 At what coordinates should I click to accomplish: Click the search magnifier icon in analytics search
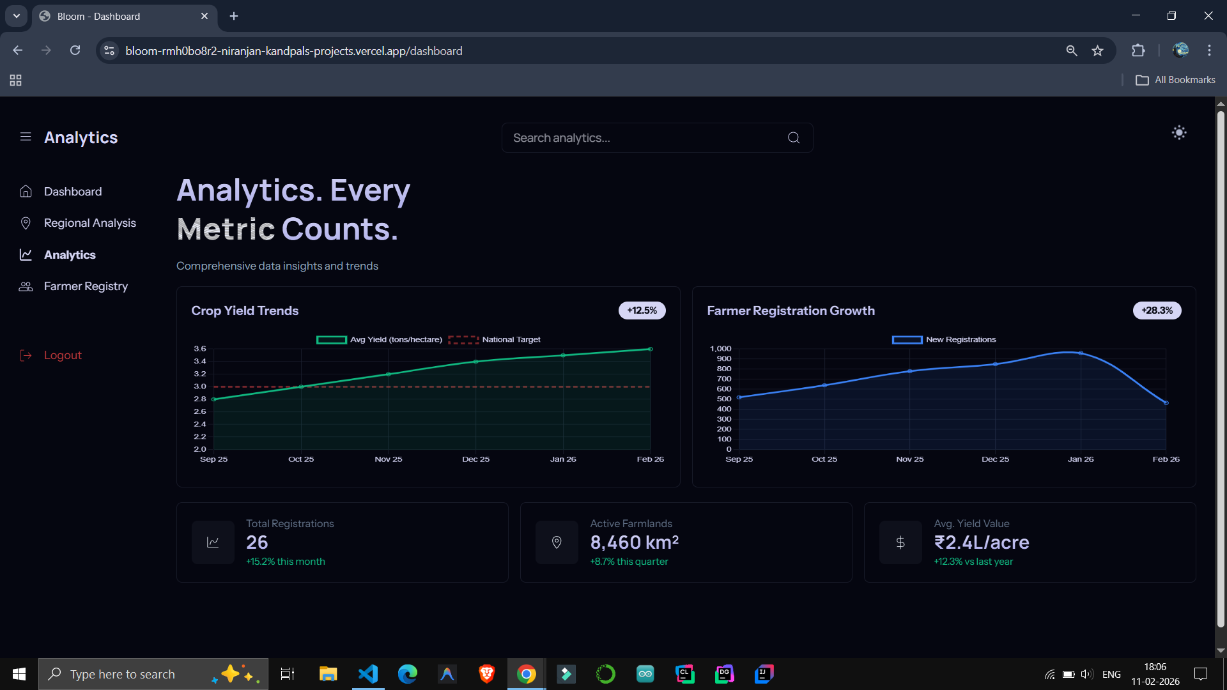[x=794, y=138]
